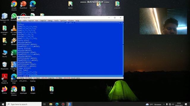This screenshot has height=106, width=190.
Task: Click F2 Save in the status bar
Action: pos(29,78)
